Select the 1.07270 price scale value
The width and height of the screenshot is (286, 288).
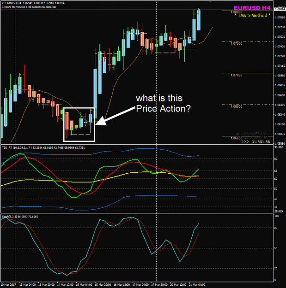point(280,56)
